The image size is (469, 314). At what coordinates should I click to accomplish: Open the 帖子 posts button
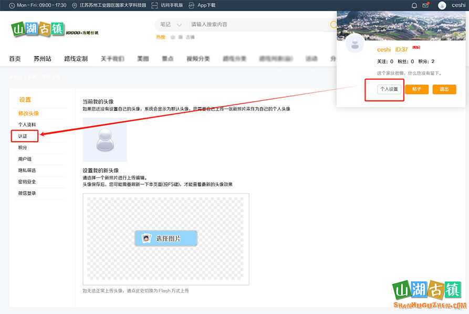(x=417, y=89)
